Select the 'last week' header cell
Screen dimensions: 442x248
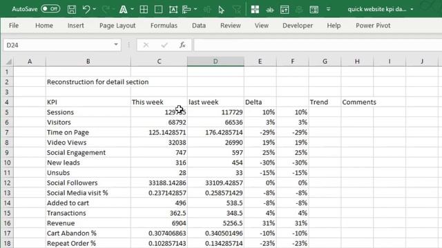pyautogui.click(x=215, y=102)
